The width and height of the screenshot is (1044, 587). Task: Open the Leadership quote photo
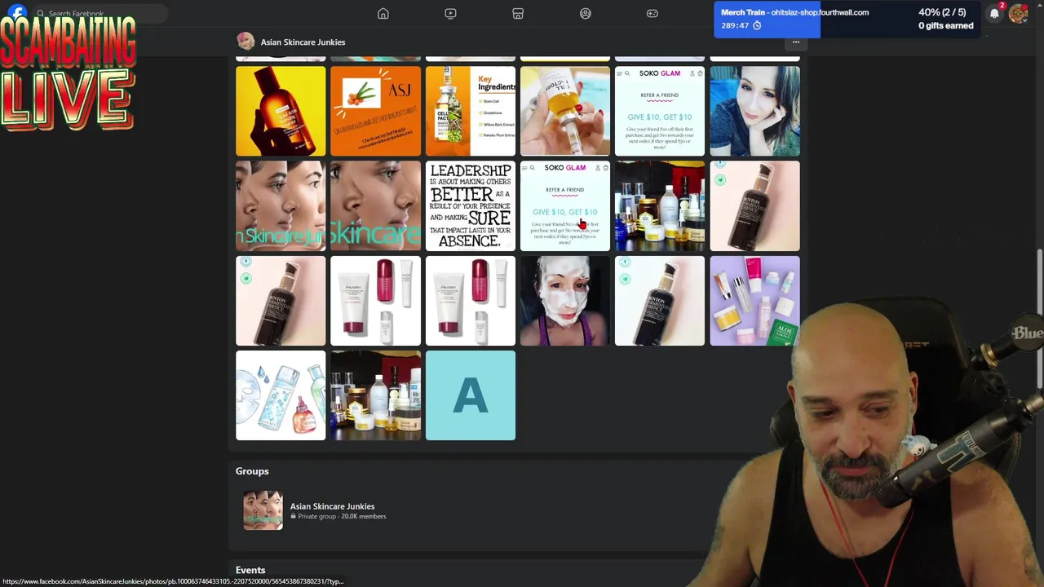coord(471,205)
